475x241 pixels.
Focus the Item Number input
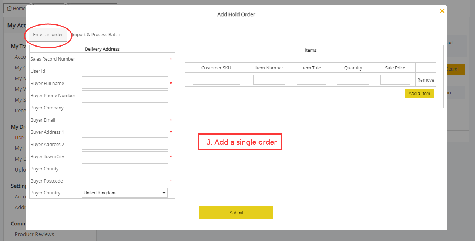pos(269,80)
